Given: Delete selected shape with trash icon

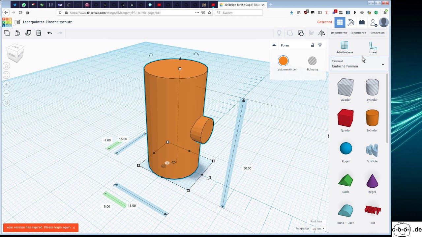Looking at the screenshot, I should (x=39, y=33).
